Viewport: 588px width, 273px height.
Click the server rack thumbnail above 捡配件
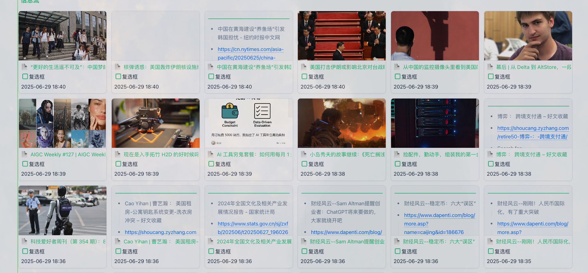click(x=435, y=123)
